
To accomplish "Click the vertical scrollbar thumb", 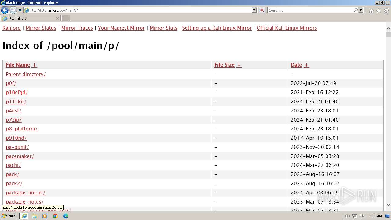I will (x=388, y=34).
